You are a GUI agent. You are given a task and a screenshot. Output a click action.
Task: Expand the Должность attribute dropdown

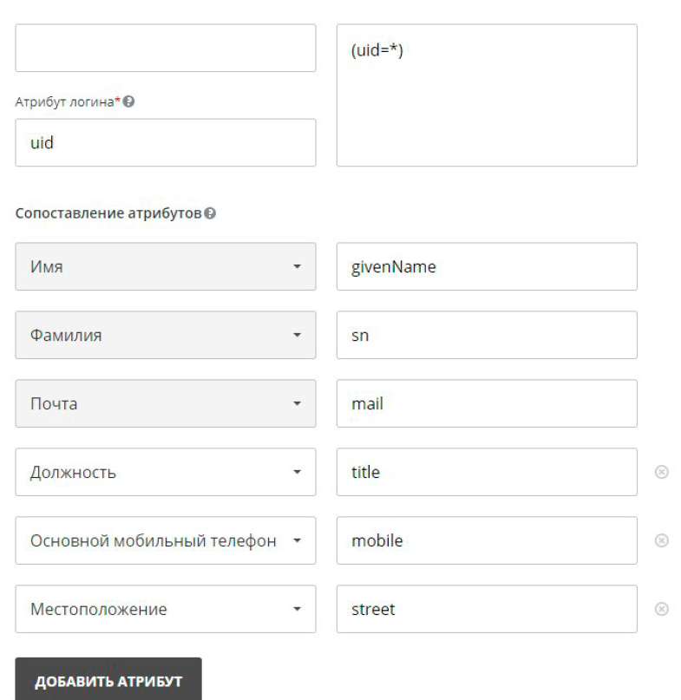pyautogui.click(x=166, y=472)
